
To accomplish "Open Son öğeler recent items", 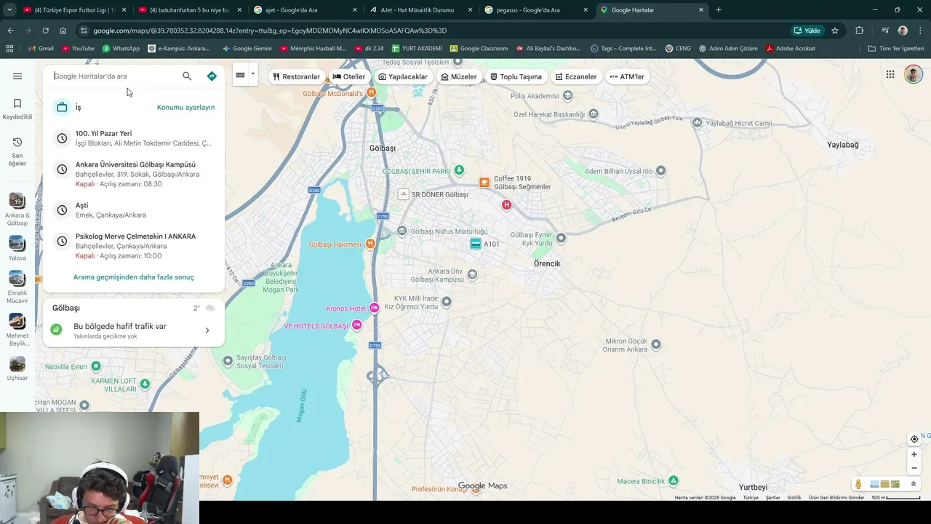I will click(17, 151).
